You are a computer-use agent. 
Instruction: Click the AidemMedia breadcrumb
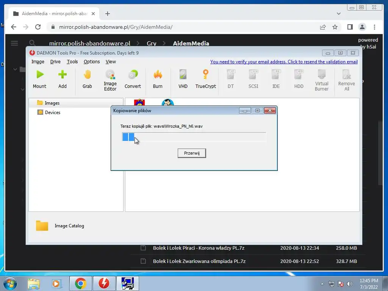coord(191,43)
